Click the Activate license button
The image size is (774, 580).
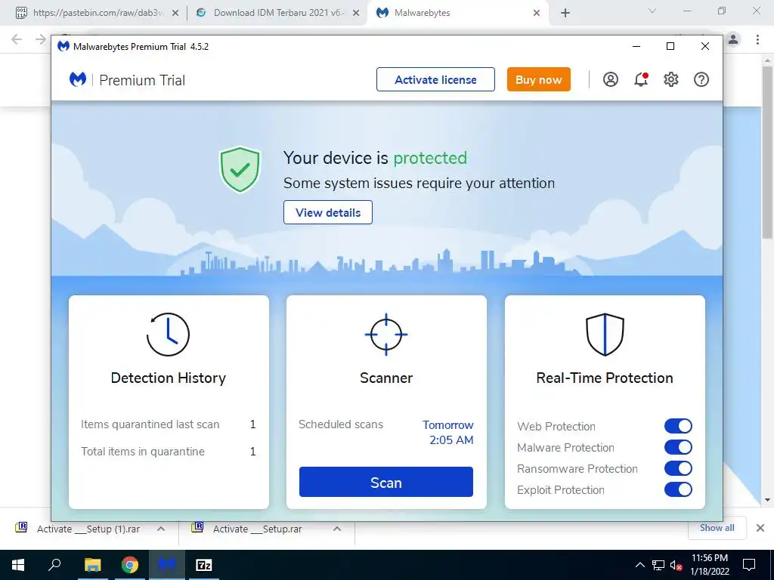[435, 79]
